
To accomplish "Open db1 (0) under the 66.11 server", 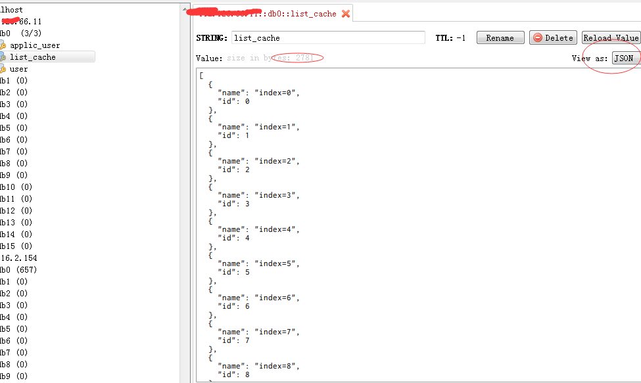I will click(x=14, y=80).
